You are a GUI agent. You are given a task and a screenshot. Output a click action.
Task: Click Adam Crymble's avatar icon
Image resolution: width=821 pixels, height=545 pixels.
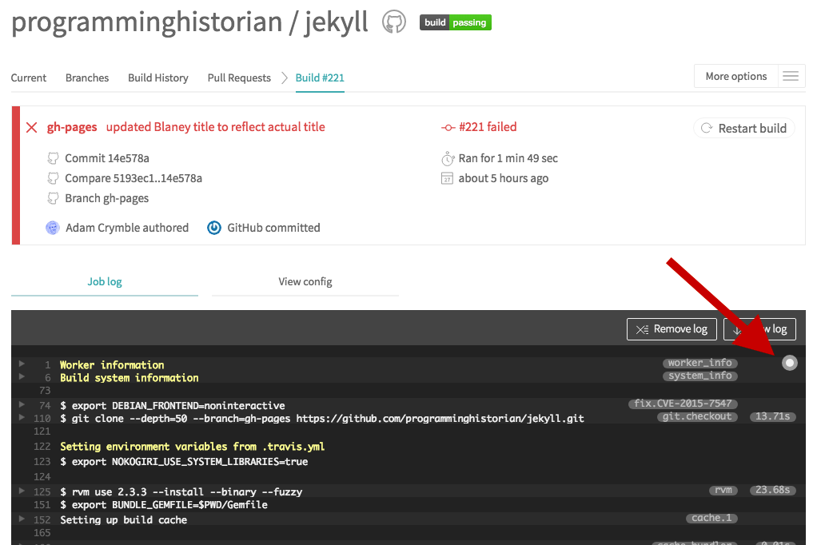click(52, 228)
